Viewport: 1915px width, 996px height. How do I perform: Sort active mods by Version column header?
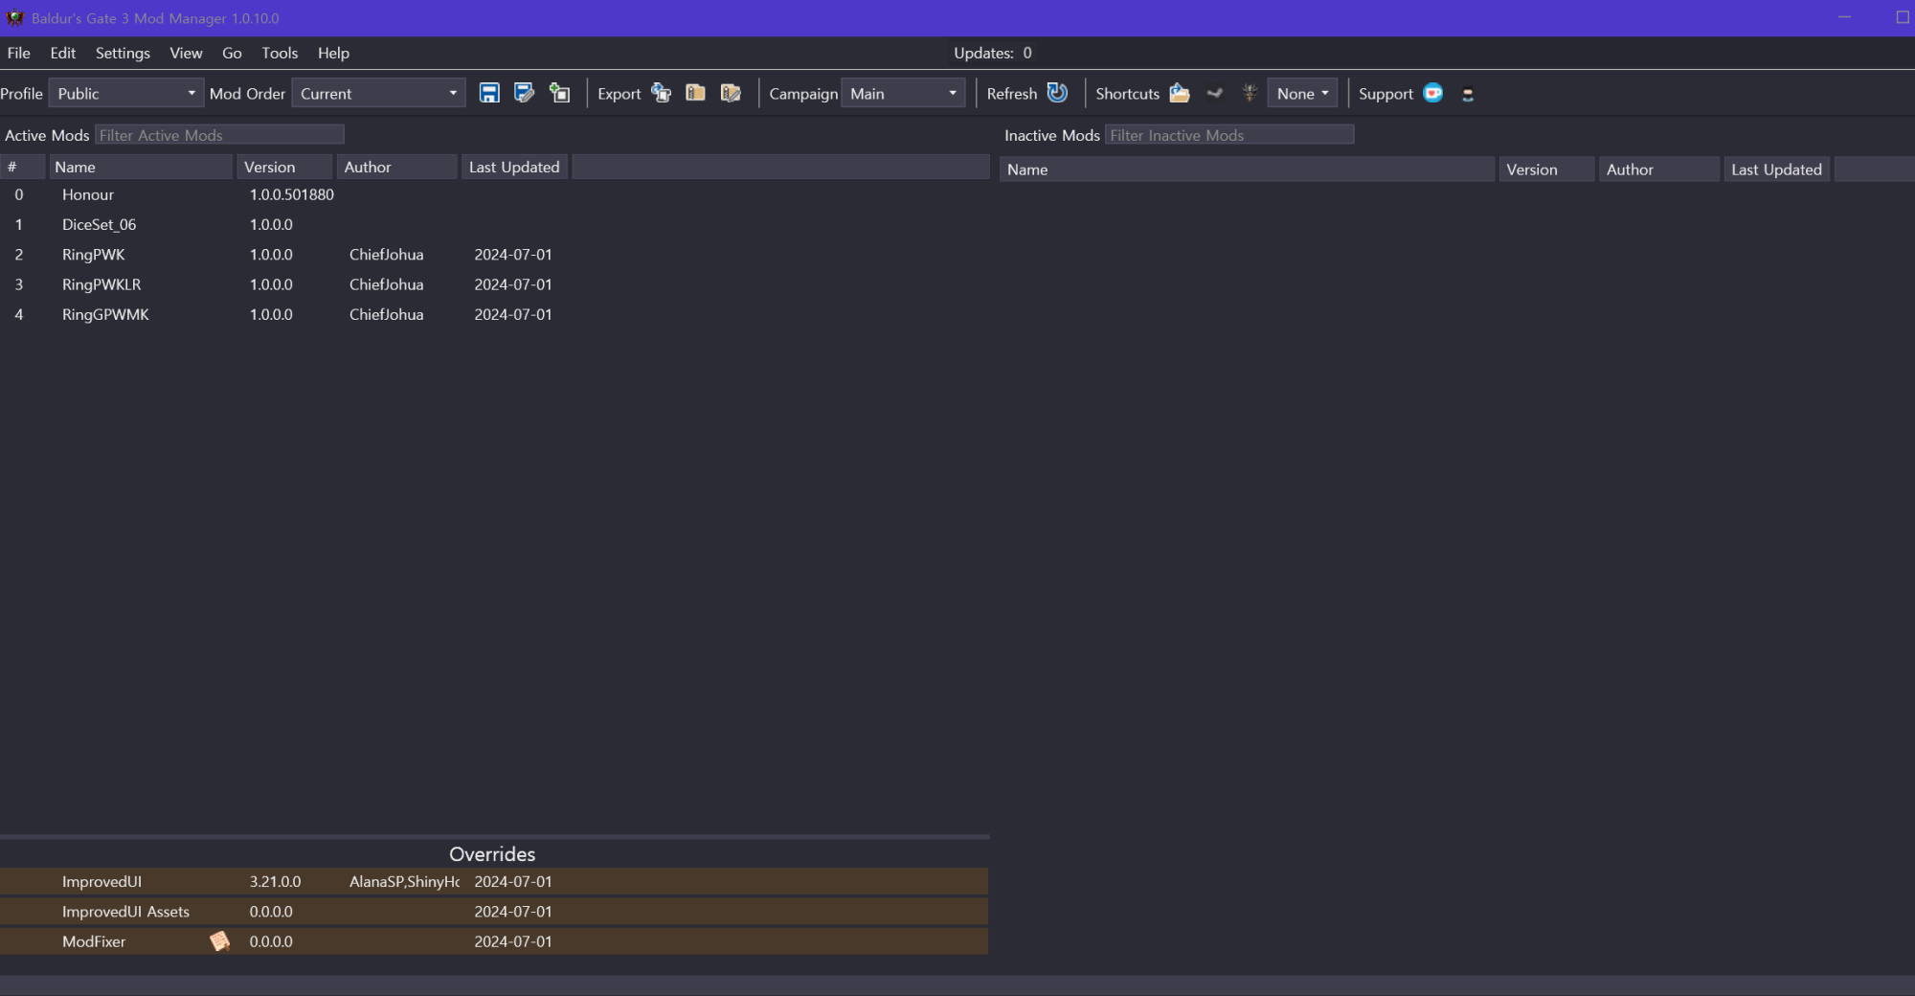[x=284, y=167]
